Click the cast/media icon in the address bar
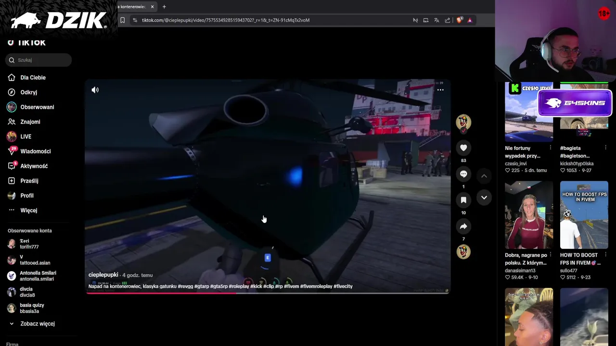Viewport: 616px width, 346px height. 426,20
